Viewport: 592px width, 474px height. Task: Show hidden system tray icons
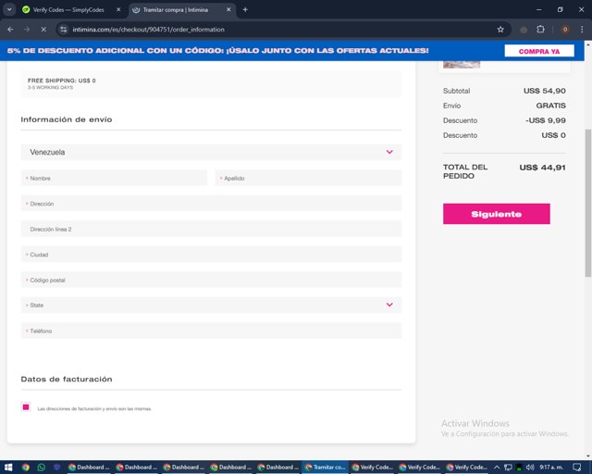pyautogui.click(x=497, y=468)
